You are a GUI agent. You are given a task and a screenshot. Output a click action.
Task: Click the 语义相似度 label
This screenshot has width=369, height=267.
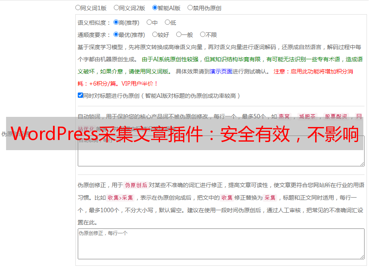click(94, 23)
